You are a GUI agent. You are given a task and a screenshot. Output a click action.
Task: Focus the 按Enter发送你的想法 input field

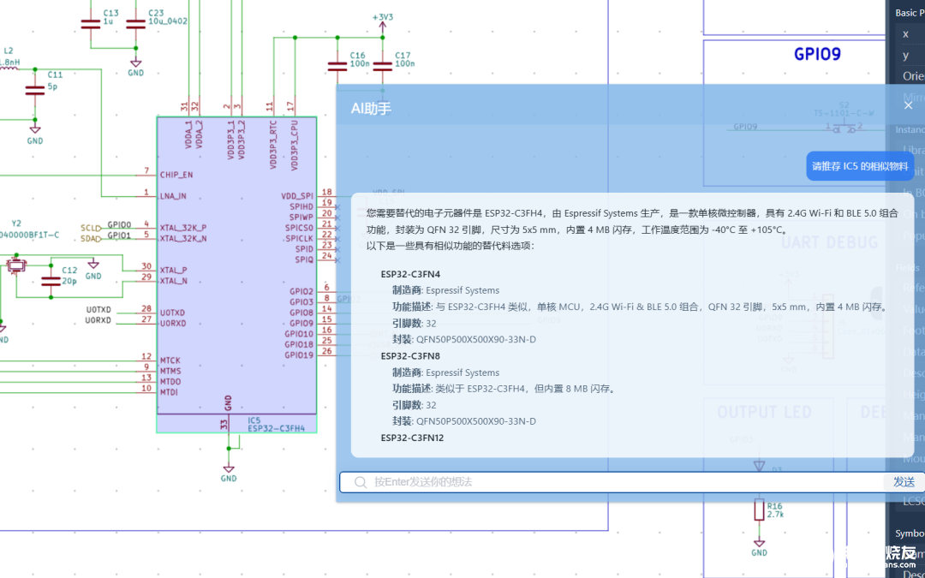[x=613, y=482]
